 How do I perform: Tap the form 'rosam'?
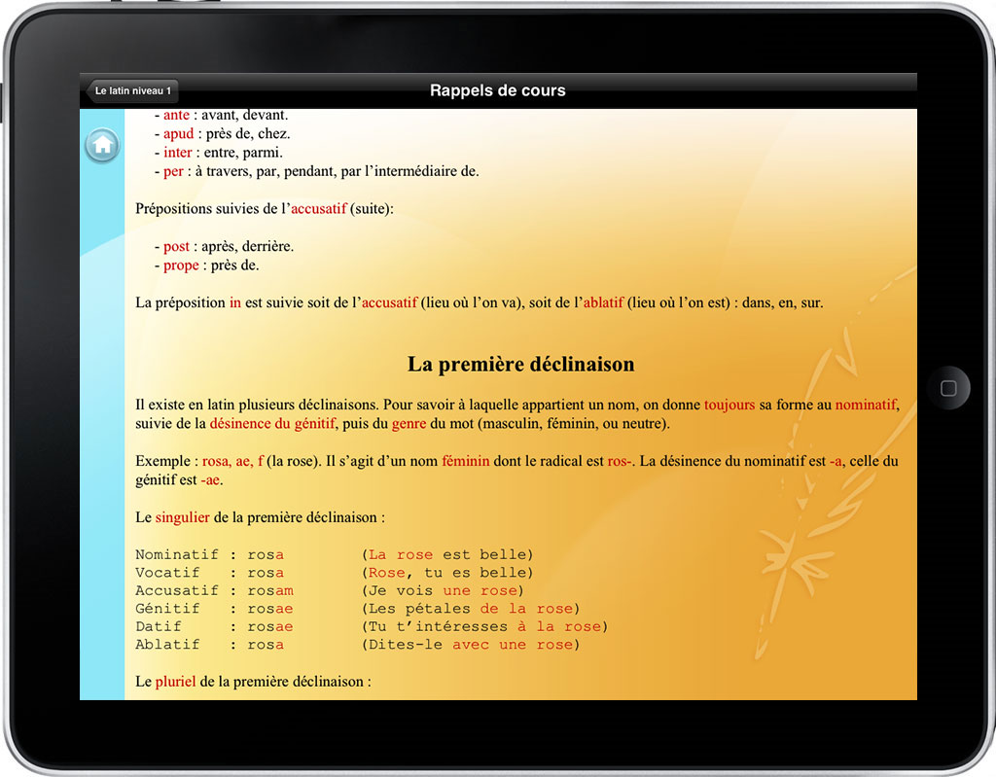[x=270, y=591]
